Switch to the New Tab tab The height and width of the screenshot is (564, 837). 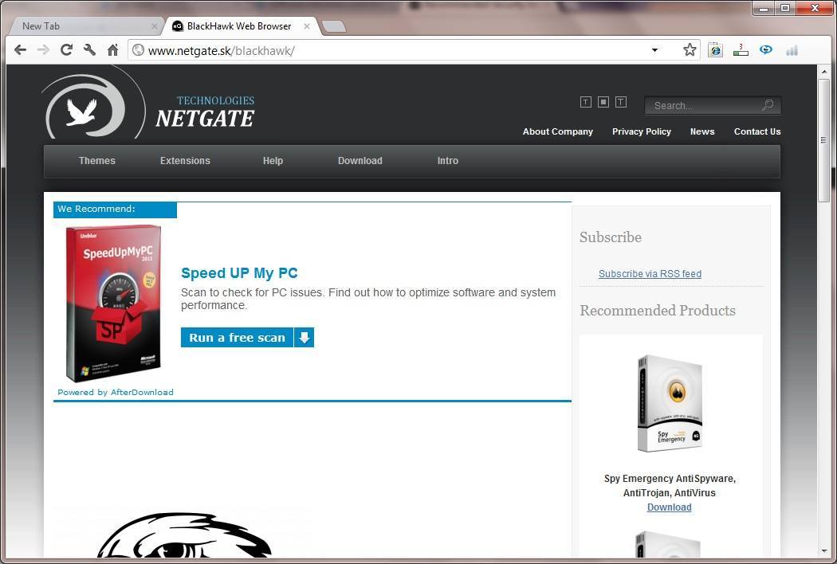[85, 26]
